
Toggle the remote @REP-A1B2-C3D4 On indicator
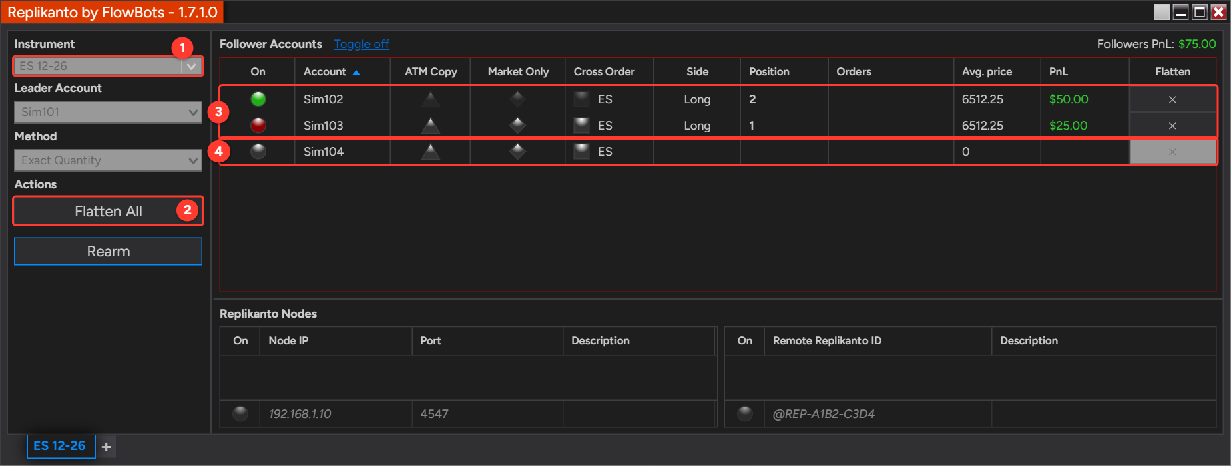click(x=745, y=413)
